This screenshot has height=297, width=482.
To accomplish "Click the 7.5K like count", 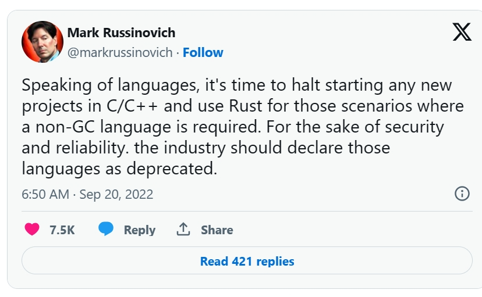I will coord(62,230).
